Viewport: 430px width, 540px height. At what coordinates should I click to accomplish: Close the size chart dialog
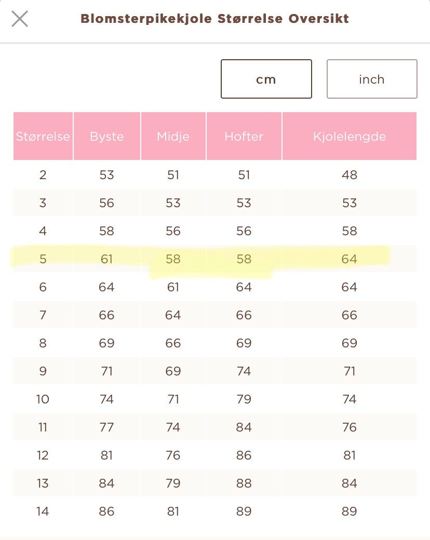[20, 19]
